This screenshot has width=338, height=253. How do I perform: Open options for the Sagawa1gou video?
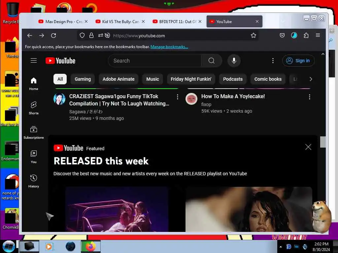(x=177, y=97)
